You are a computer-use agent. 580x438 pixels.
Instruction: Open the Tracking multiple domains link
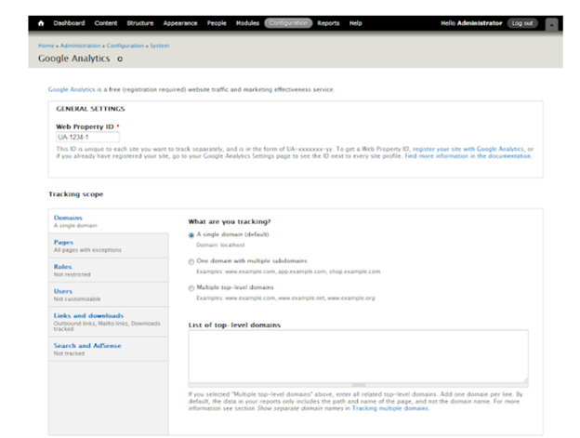pos(390,408)
